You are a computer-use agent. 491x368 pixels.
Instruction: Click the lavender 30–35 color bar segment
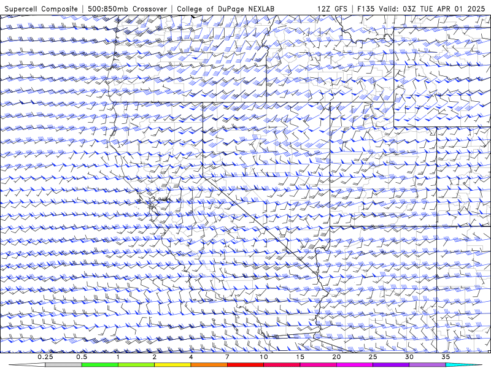427,365
